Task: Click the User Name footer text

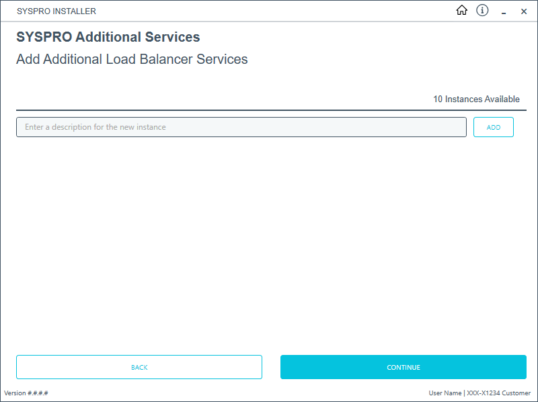Action: (445, 393)
